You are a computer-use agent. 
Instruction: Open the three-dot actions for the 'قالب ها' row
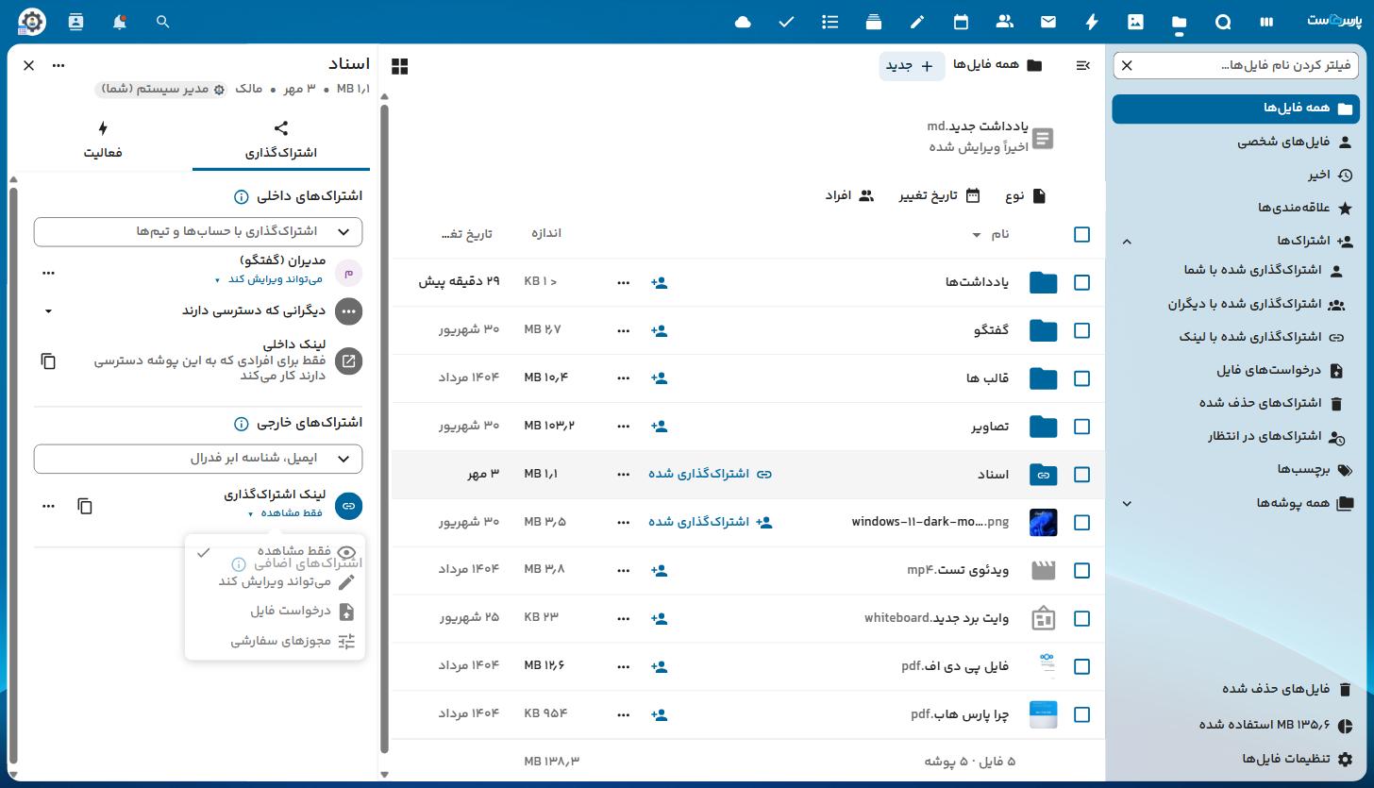pyautogui.click(x=623, y=378)
